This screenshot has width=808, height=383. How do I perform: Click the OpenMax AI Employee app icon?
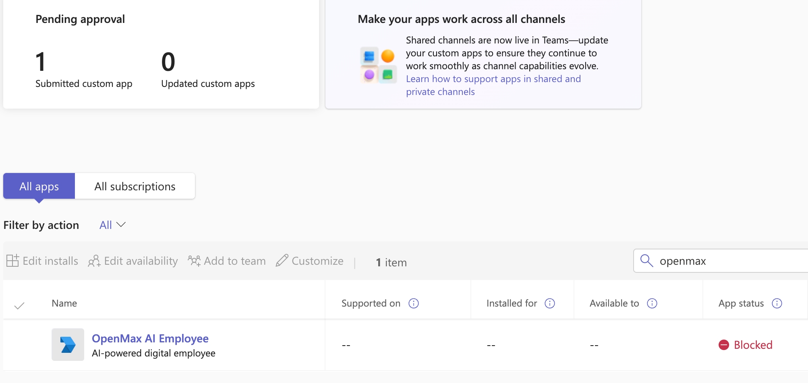coord(68,345)
